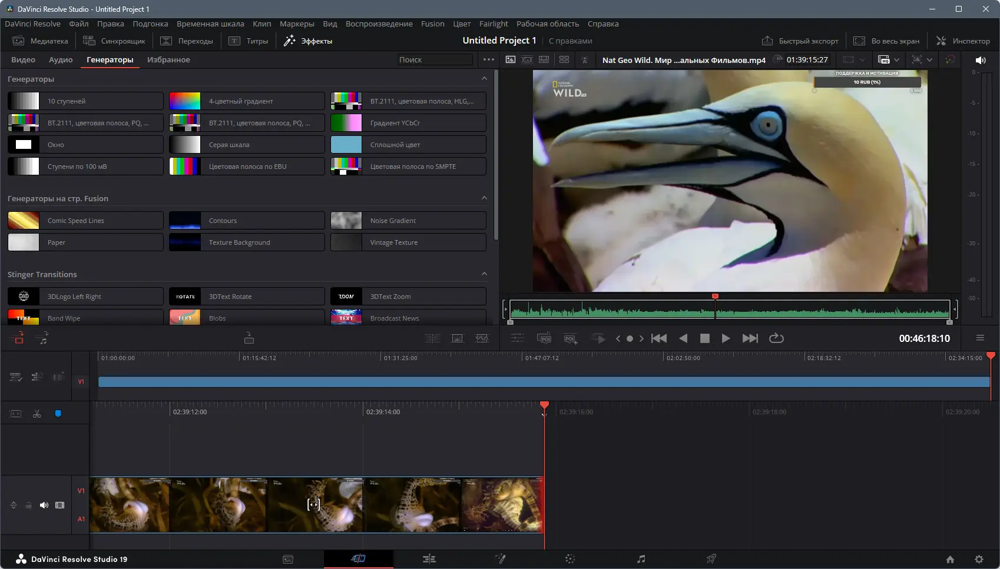Click the scissors split clip icon
Screen dimensions: 1000x569
37,414
